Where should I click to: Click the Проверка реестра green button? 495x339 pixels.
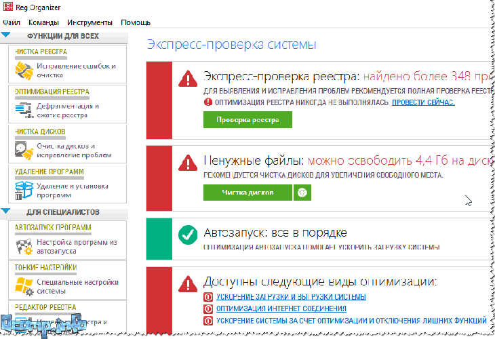[248, 119]
